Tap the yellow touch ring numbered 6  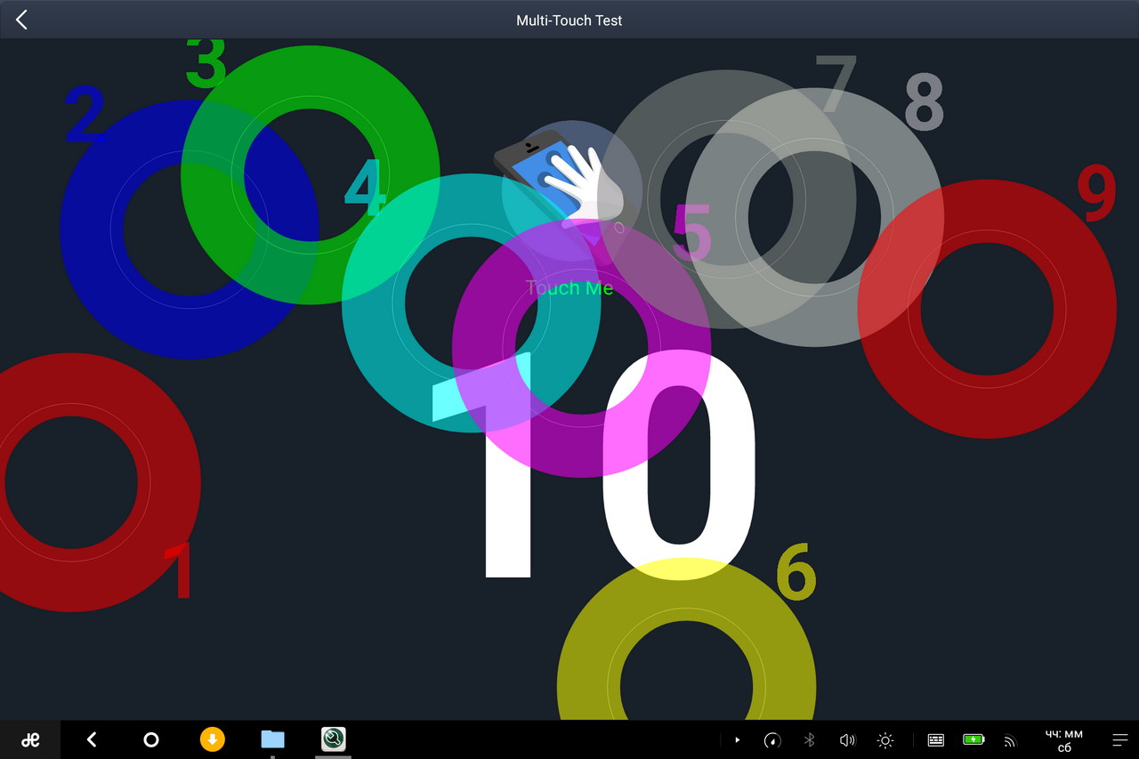point(686,638)
